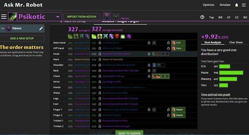Open the notifications bell icon
Viewport: 249px width, 135px height.
coord(236,5)
